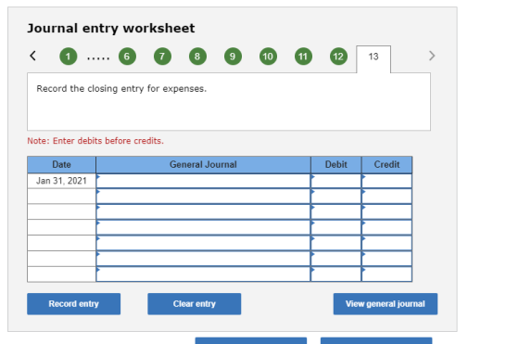Image resolution: width=519 pixels, height=344 pixels.
Task: Click the Journal entry worksheet heading
Action: (x=111, y=28)
